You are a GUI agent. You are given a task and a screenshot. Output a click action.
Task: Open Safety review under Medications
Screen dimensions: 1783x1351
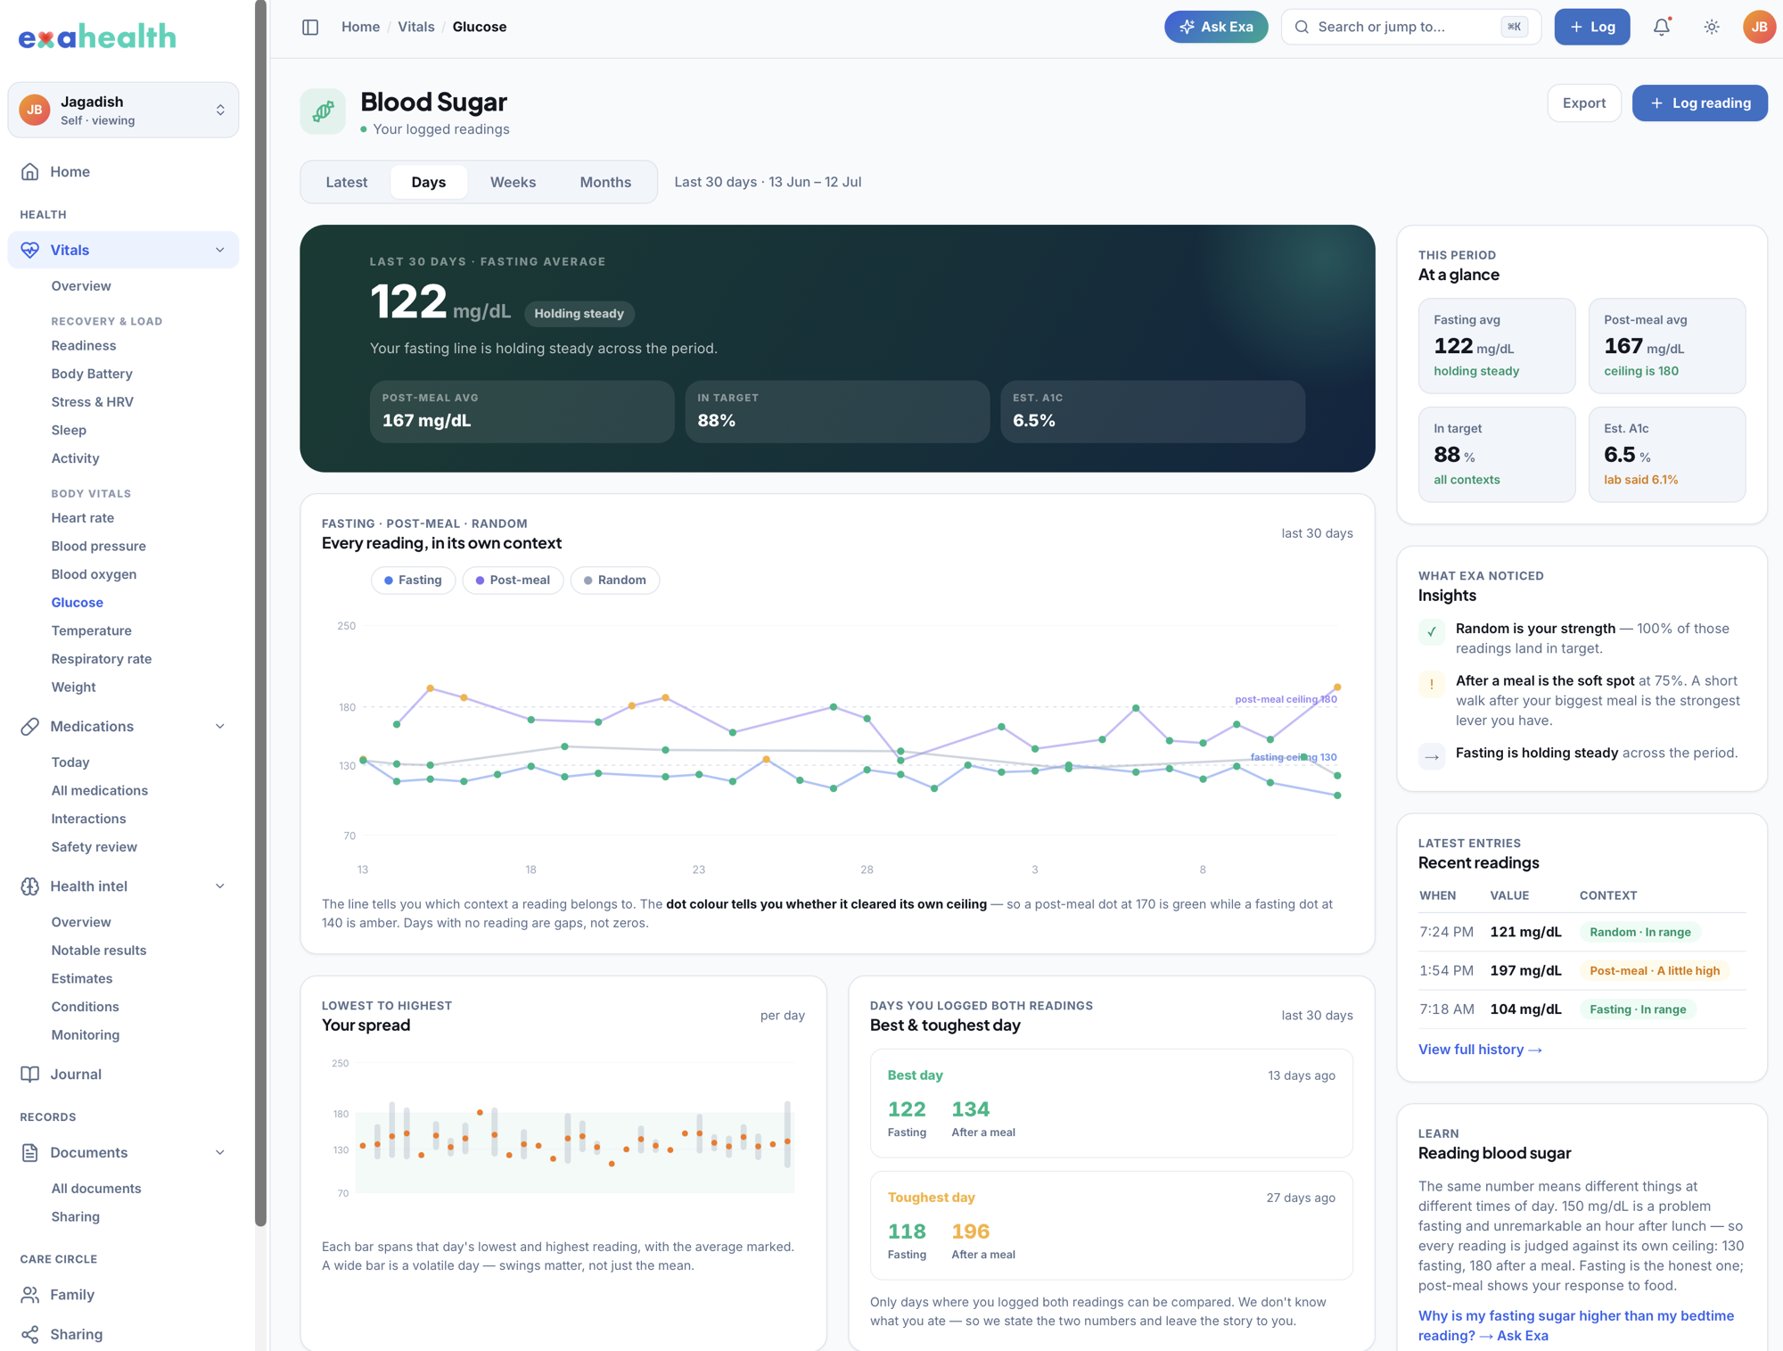coord(94,846)
